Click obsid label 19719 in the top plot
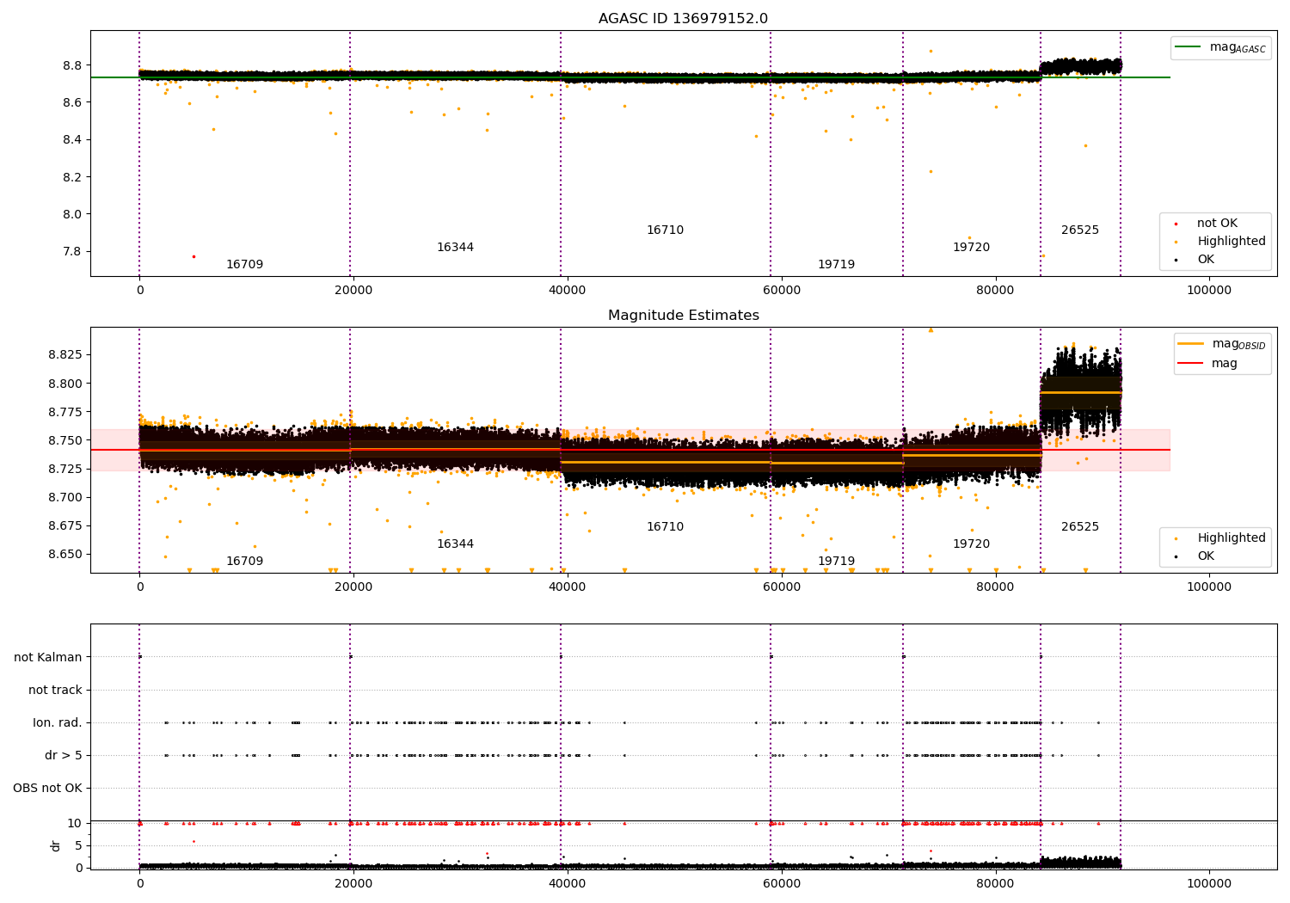 pyautogui.click(x=836, y=265)
